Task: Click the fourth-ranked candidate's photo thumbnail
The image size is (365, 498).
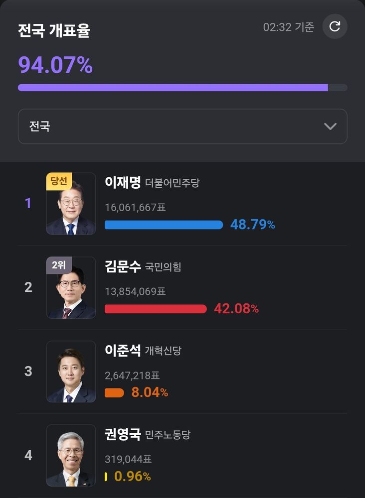Action: click(71, 456)
